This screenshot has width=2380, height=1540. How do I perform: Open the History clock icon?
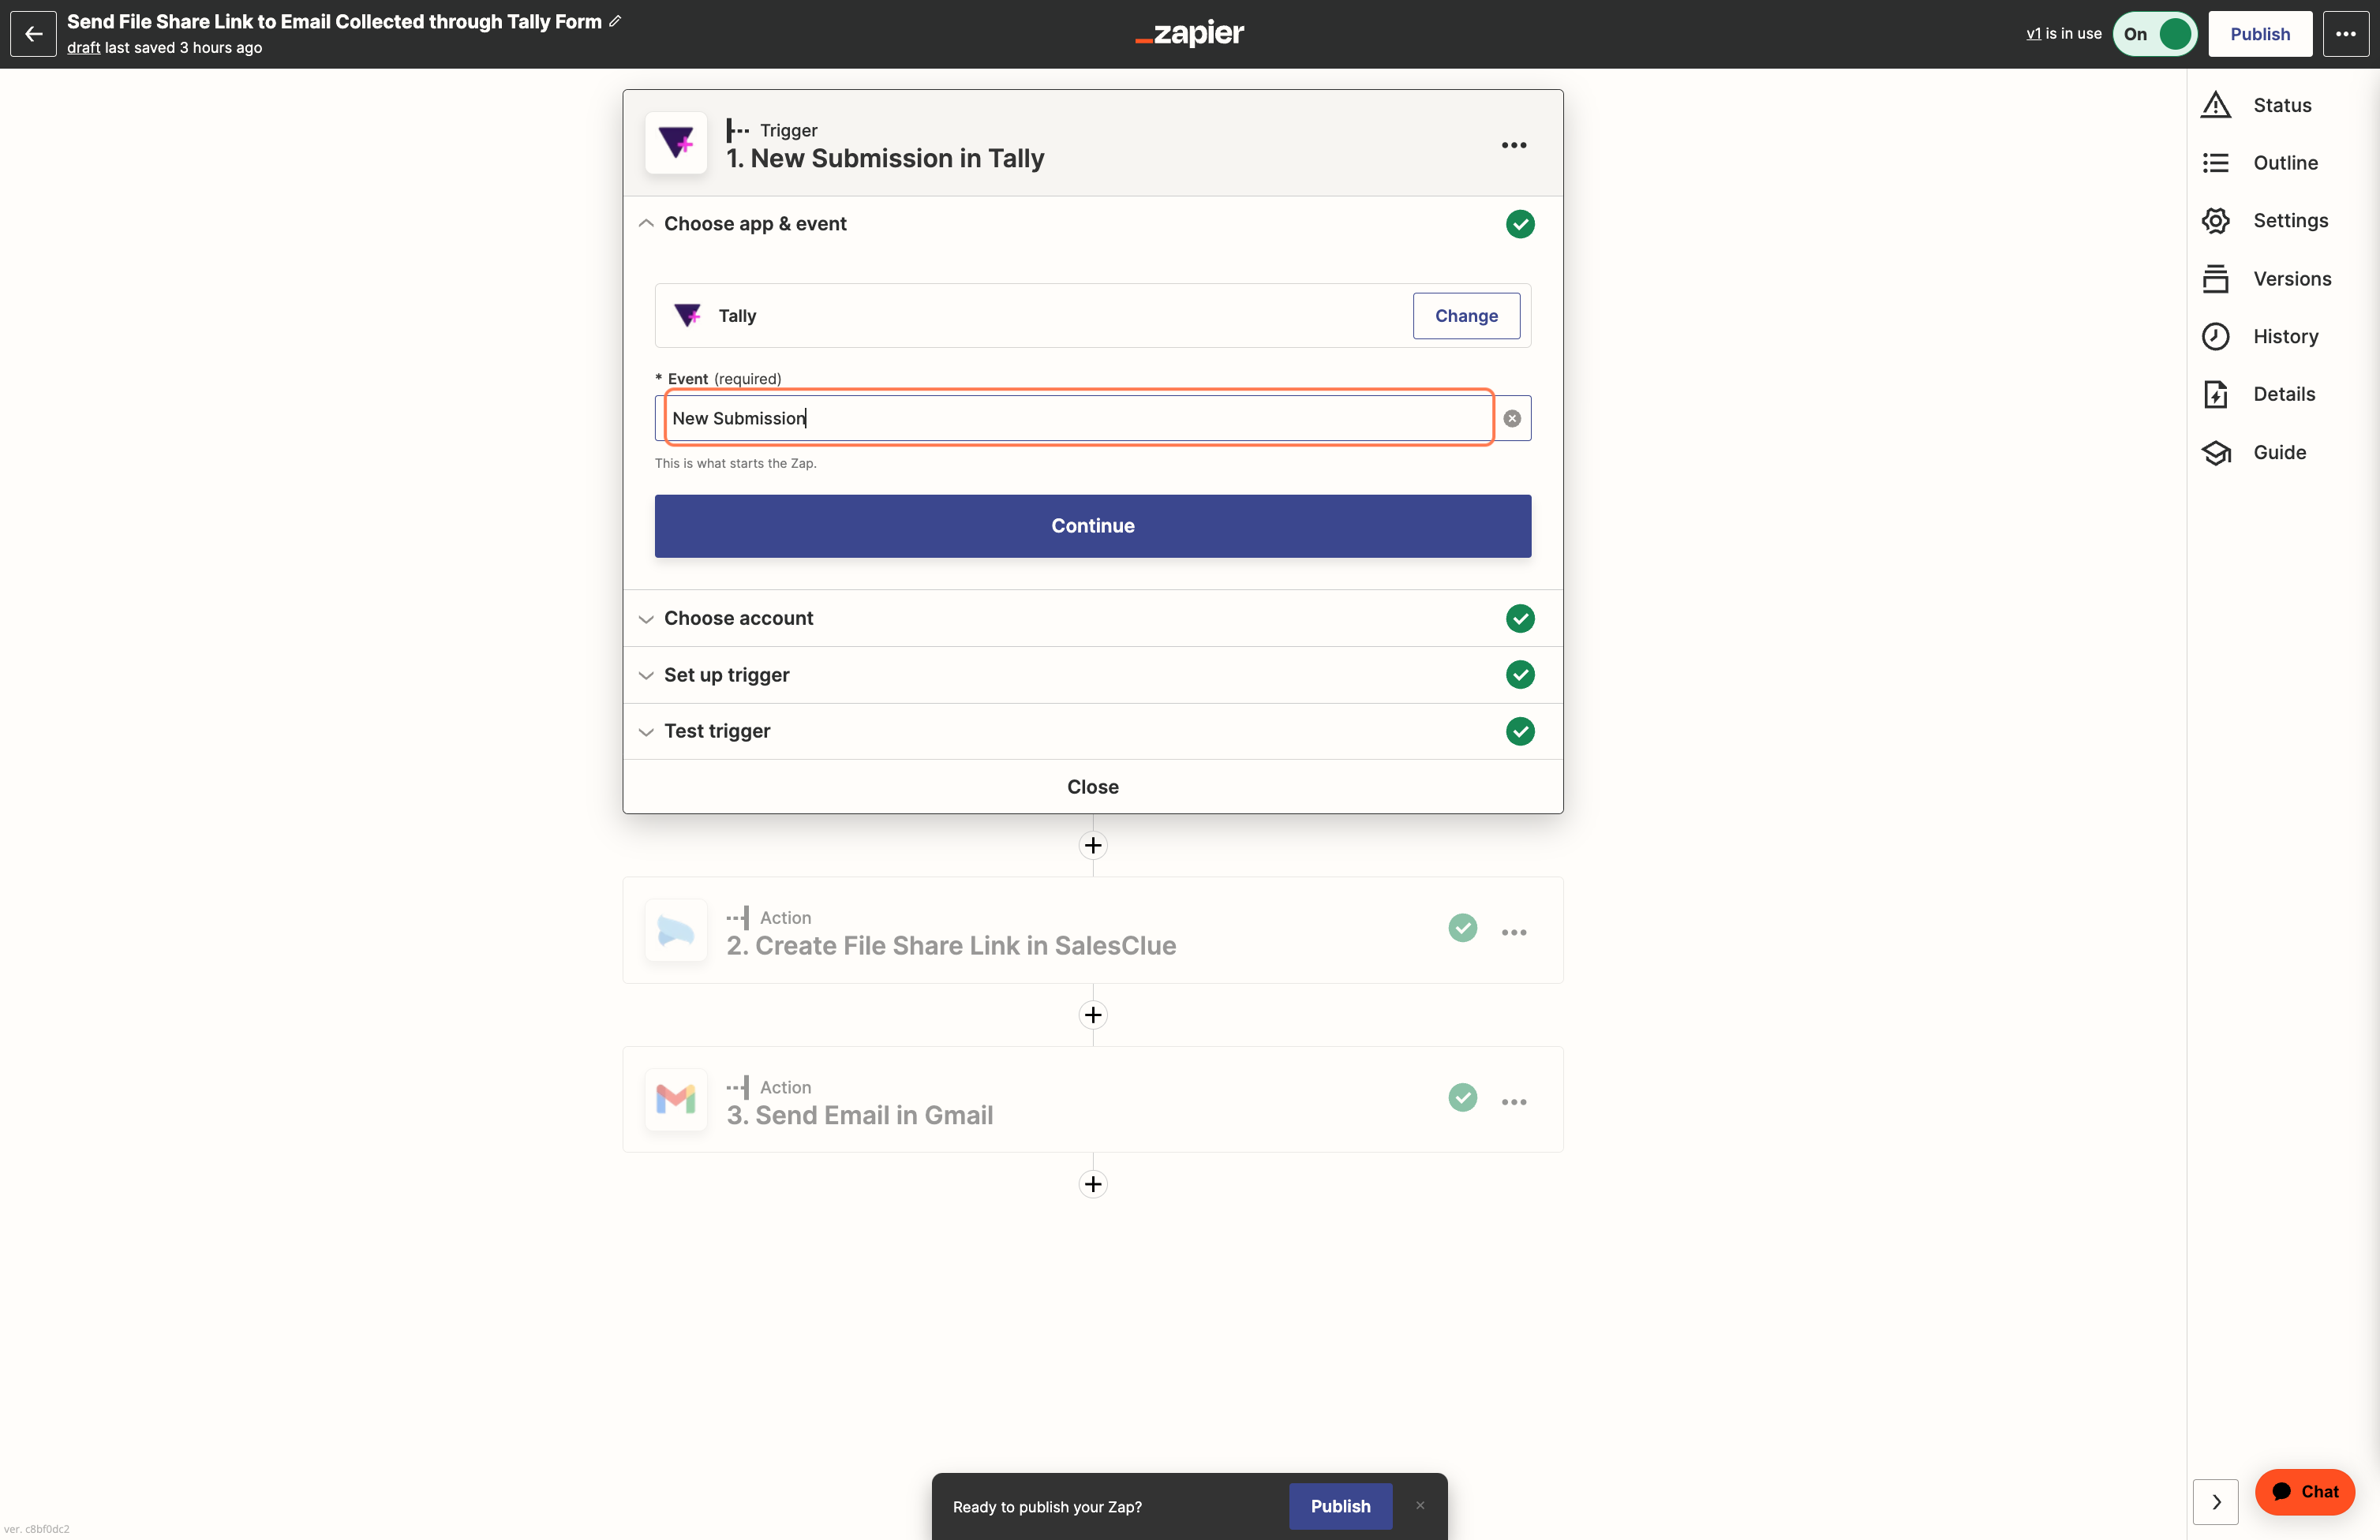[x=2216, y=336]
